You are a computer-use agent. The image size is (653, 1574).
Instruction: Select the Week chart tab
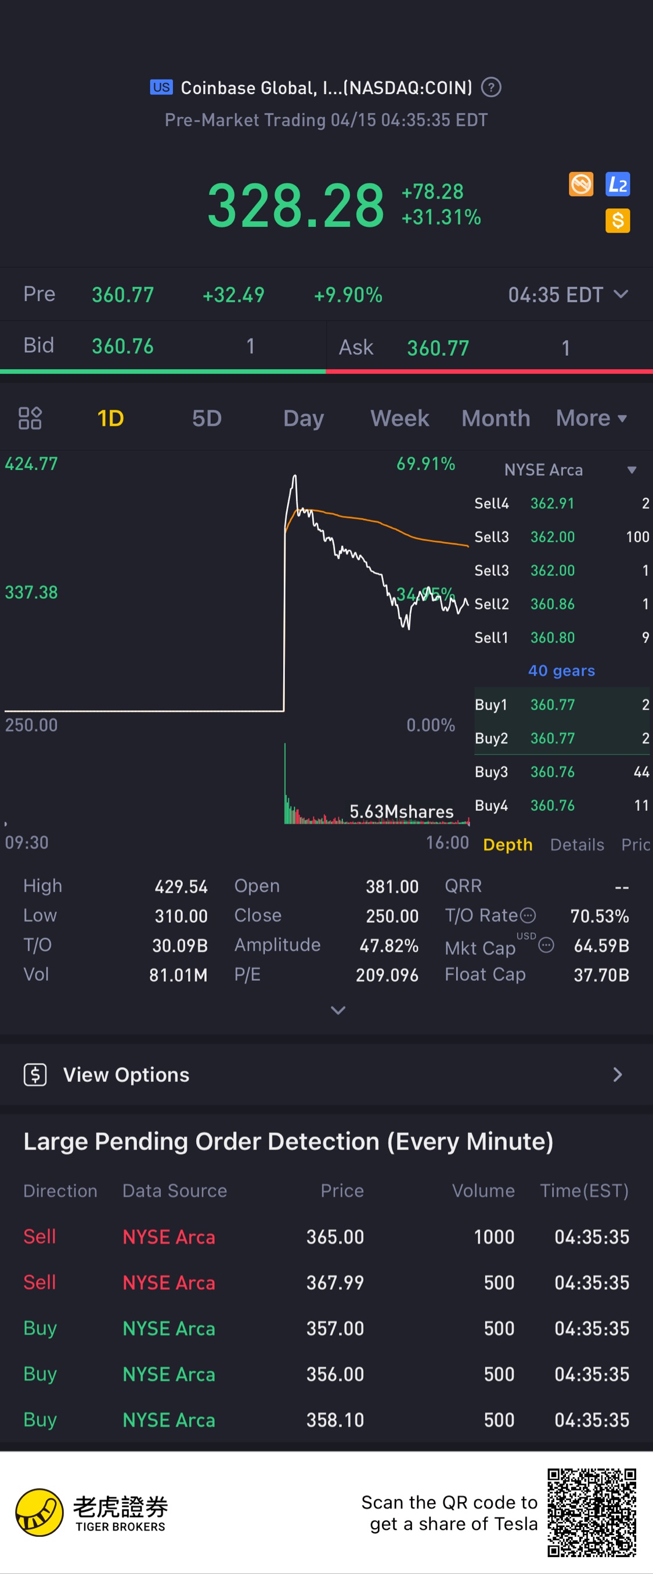399,418
